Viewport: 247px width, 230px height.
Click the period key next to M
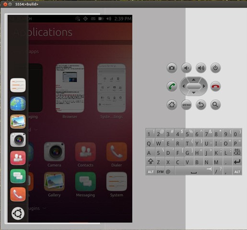(227, 161)
